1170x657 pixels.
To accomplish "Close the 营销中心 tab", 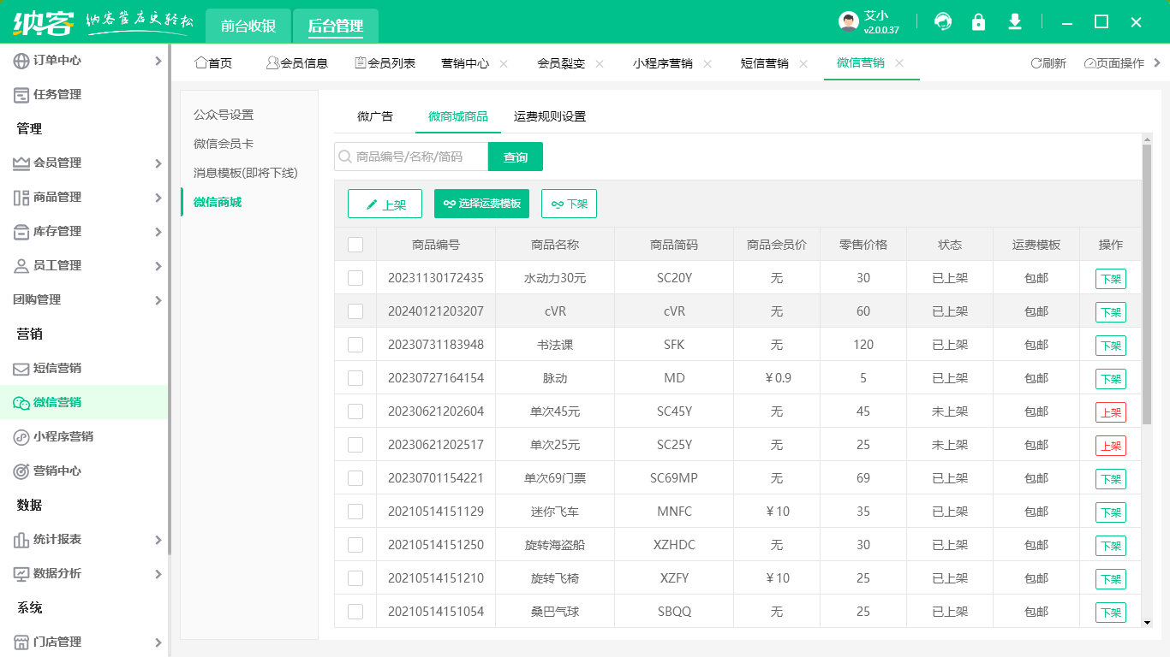I will coord(504,63).
